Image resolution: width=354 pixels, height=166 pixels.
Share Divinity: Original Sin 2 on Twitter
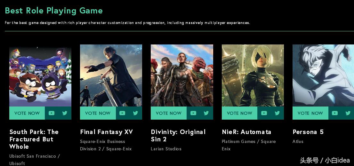[206, 113]
